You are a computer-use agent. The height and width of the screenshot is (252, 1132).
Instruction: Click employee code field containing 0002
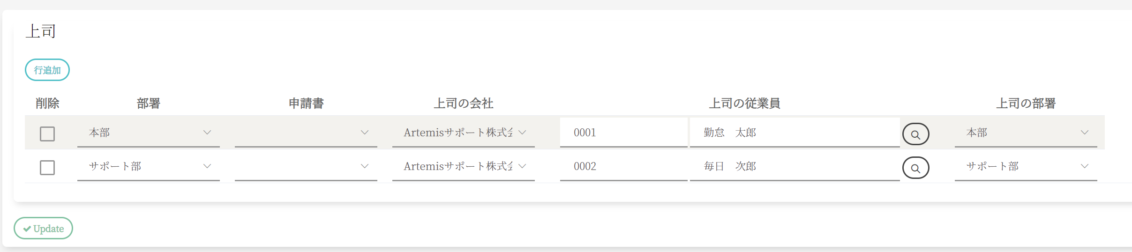click(623, 167)
